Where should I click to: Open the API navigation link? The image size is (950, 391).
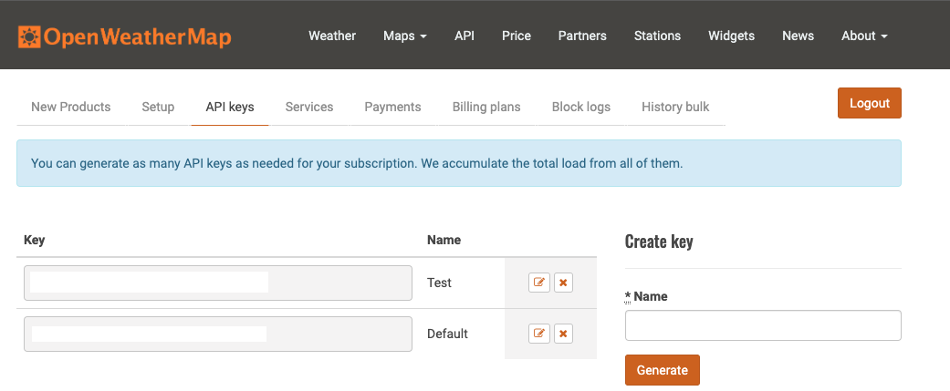point(465,36)
